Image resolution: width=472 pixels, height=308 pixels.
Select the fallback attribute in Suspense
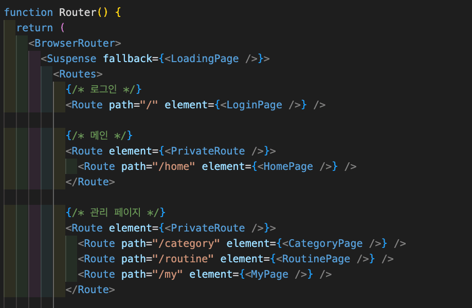(128, 59)
